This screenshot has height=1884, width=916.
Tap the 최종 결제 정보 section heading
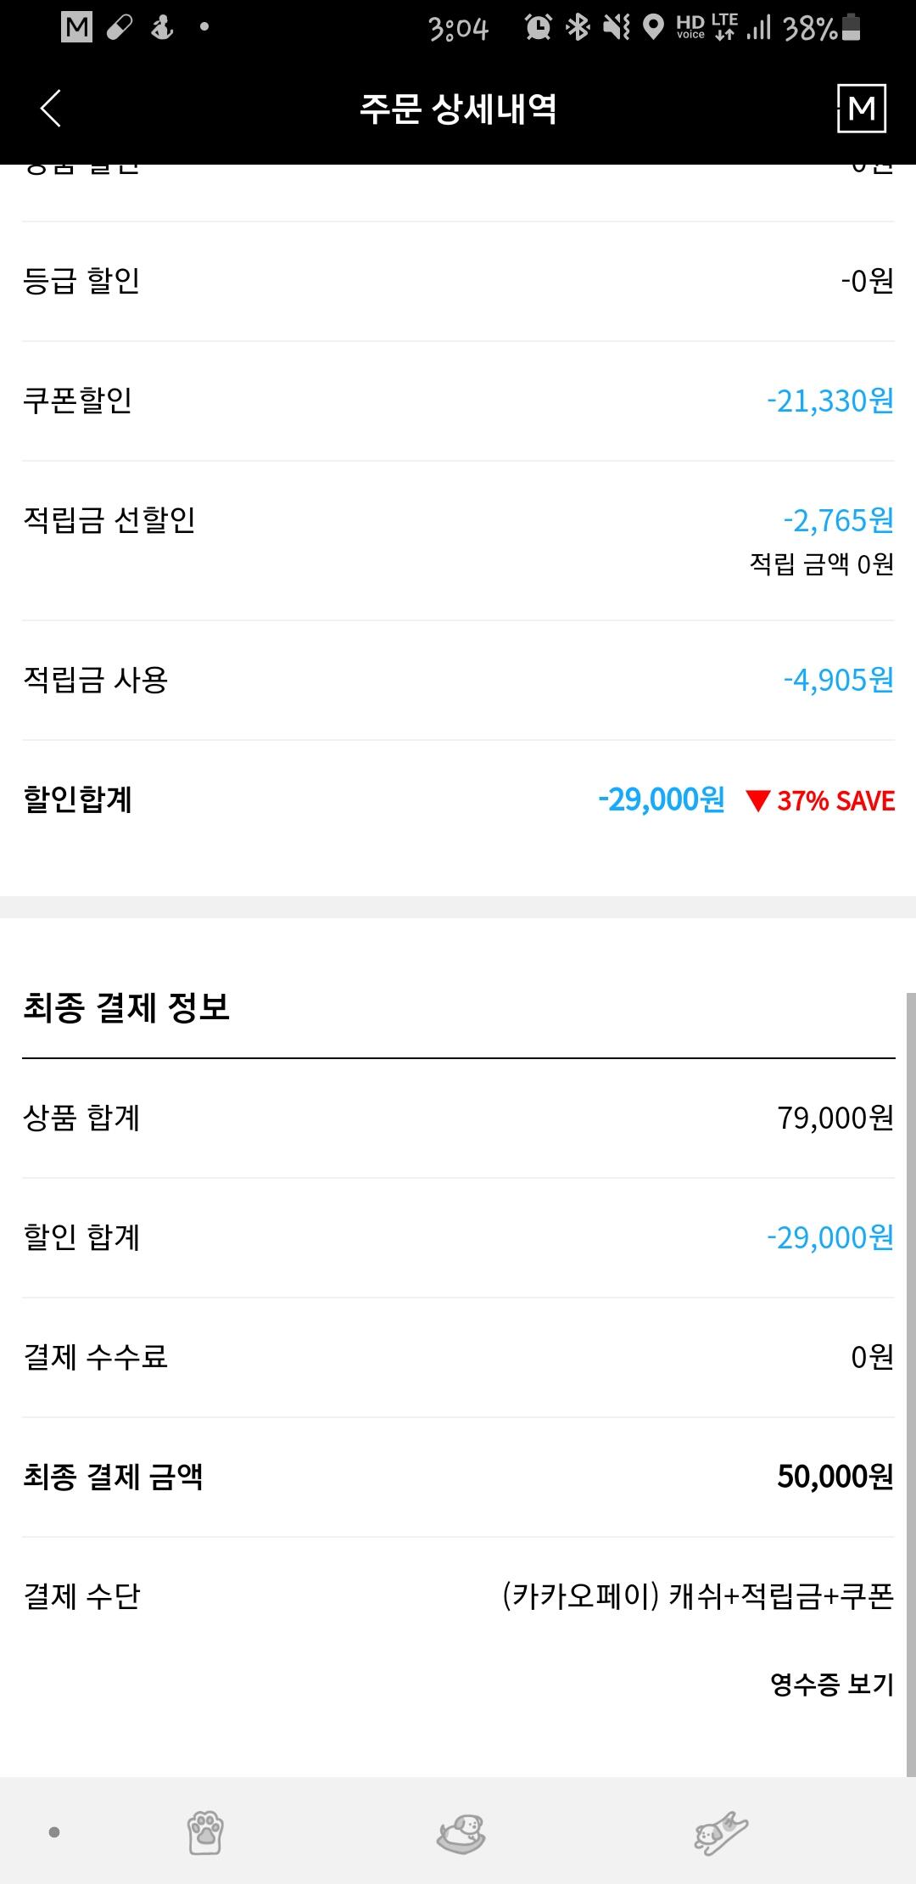pos(126,1007)
